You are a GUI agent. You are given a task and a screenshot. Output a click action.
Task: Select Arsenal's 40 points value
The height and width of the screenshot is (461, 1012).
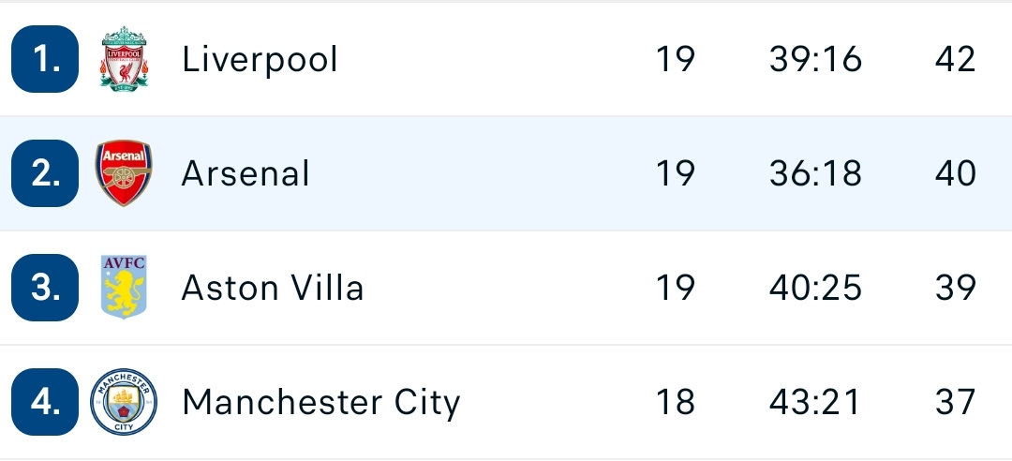coord(955,173)
